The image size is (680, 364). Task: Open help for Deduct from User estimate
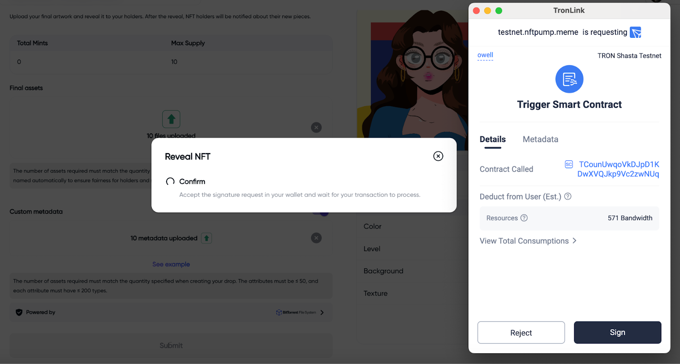click(568, 196)
